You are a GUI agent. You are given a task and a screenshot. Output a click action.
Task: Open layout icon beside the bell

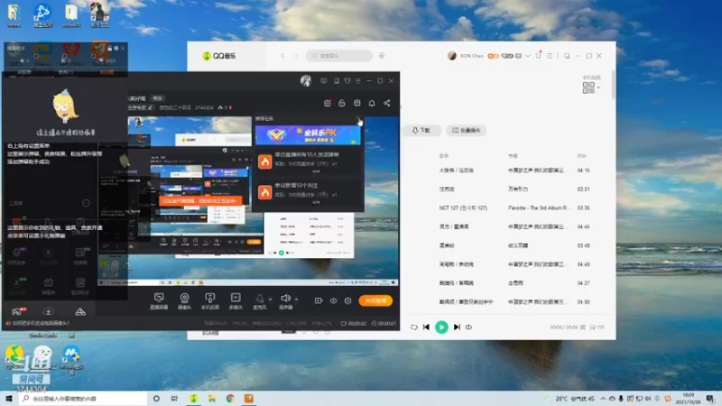pos(356,103)
